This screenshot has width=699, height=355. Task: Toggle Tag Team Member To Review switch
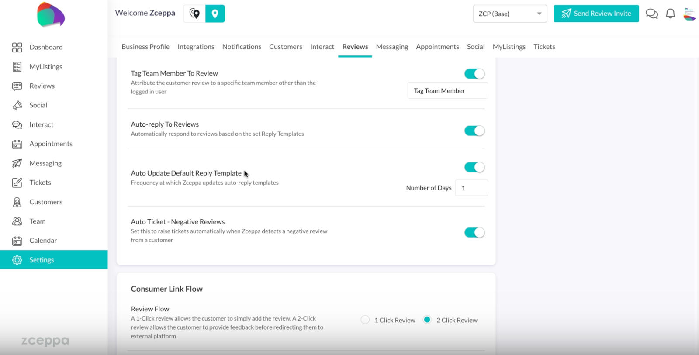click(x=474, y=74)
